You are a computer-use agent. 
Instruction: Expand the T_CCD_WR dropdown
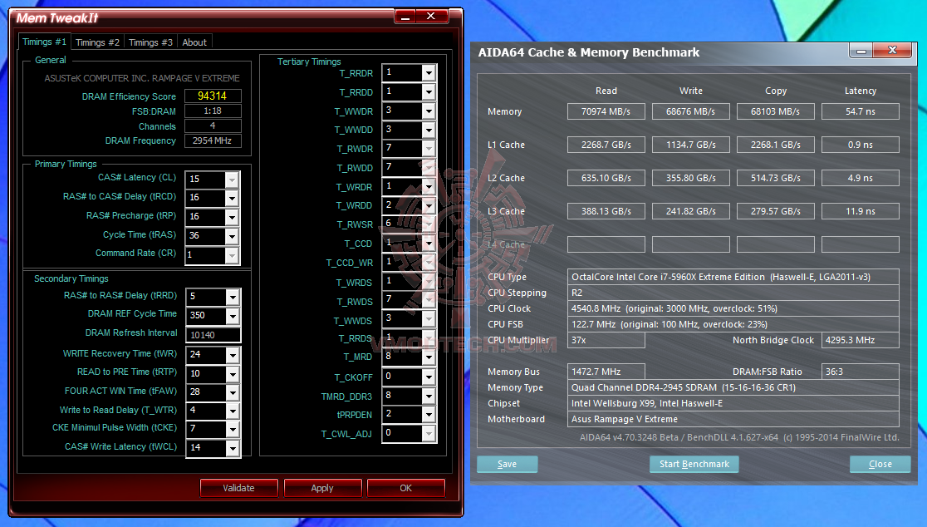click(429, 262)
